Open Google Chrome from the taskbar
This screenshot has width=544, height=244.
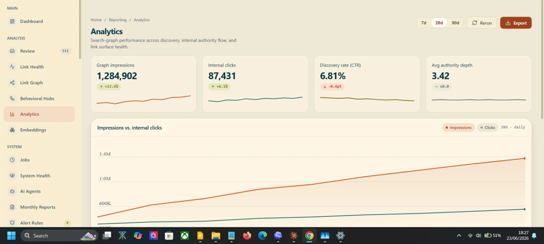309,236
